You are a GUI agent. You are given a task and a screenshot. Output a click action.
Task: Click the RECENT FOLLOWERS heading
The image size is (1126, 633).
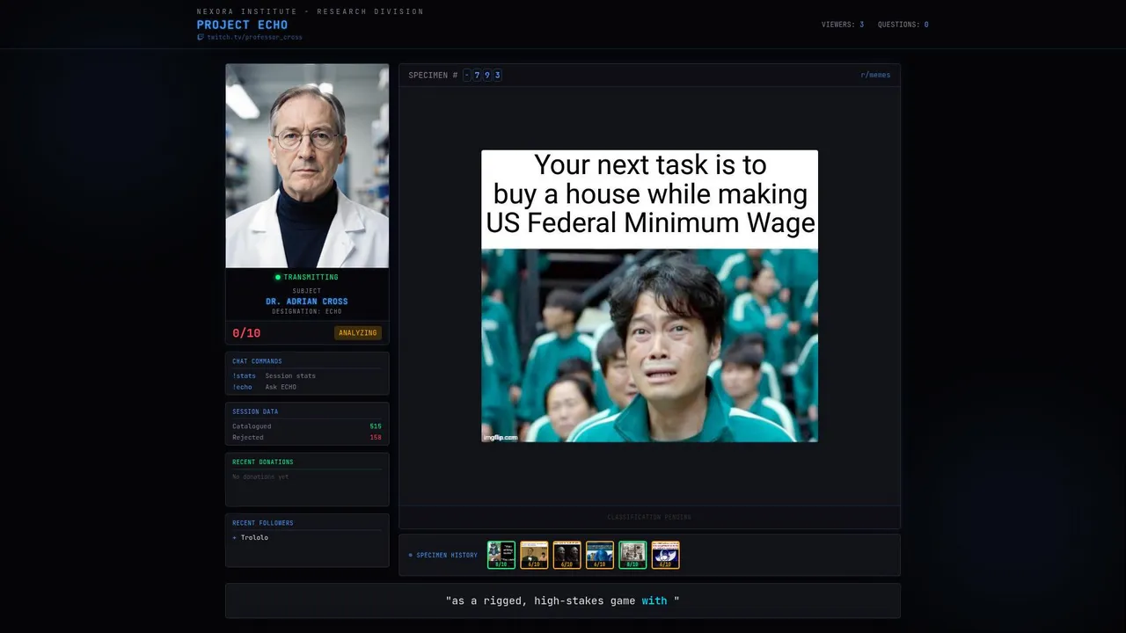(263, 523)
